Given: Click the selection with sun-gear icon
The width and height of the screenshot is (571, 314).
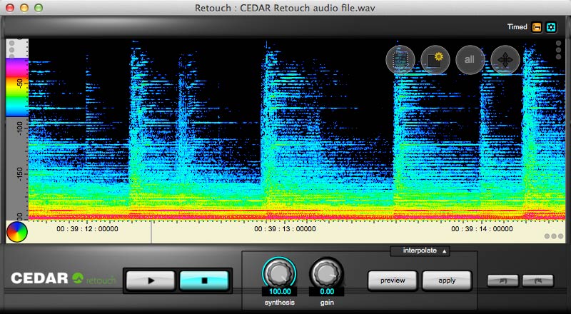Looking at the screenshot, I should [435, 60].
